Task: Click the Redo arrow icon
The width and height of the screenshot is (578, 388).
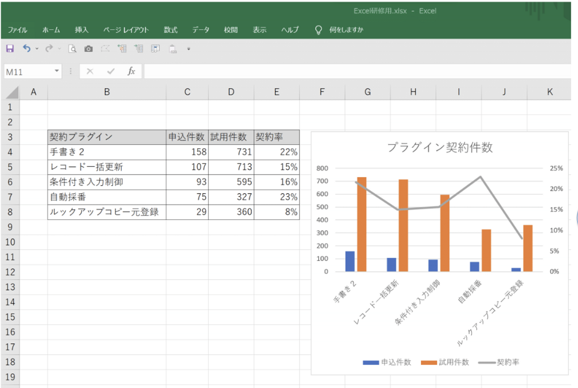Action: pos(49,49)
